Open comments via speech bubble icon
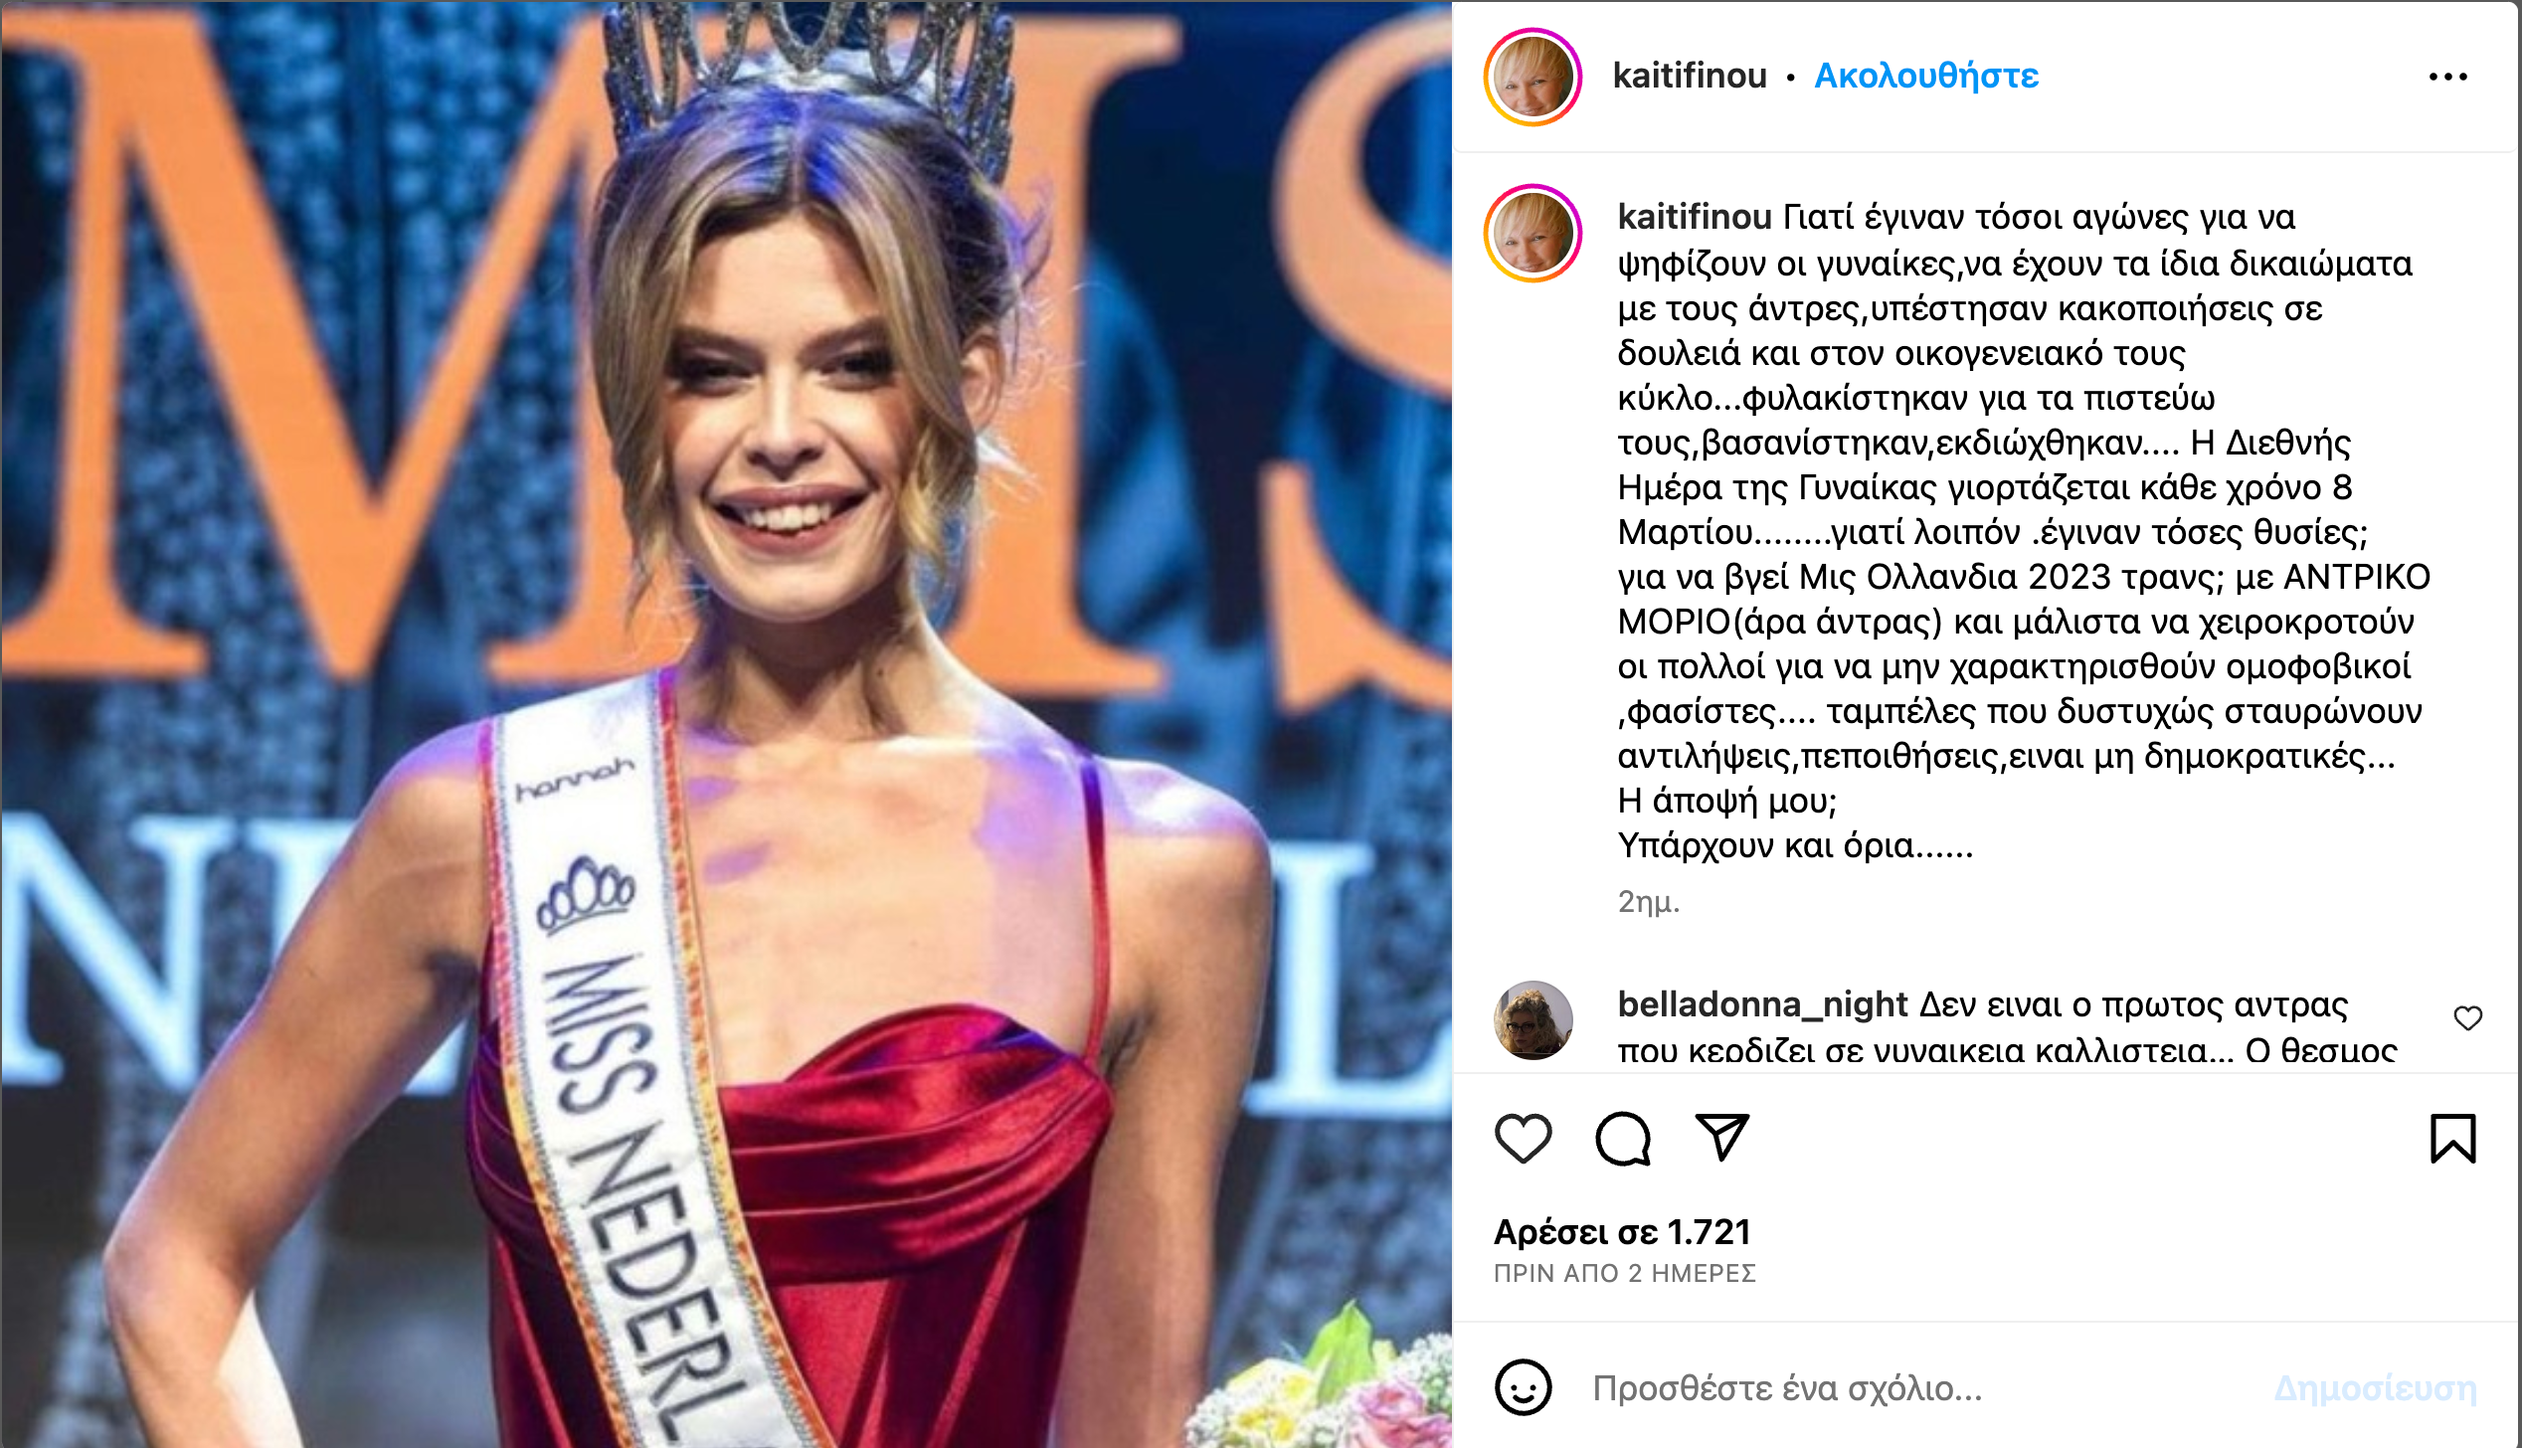The image size is (2522, 1448). [1623, 1138]
